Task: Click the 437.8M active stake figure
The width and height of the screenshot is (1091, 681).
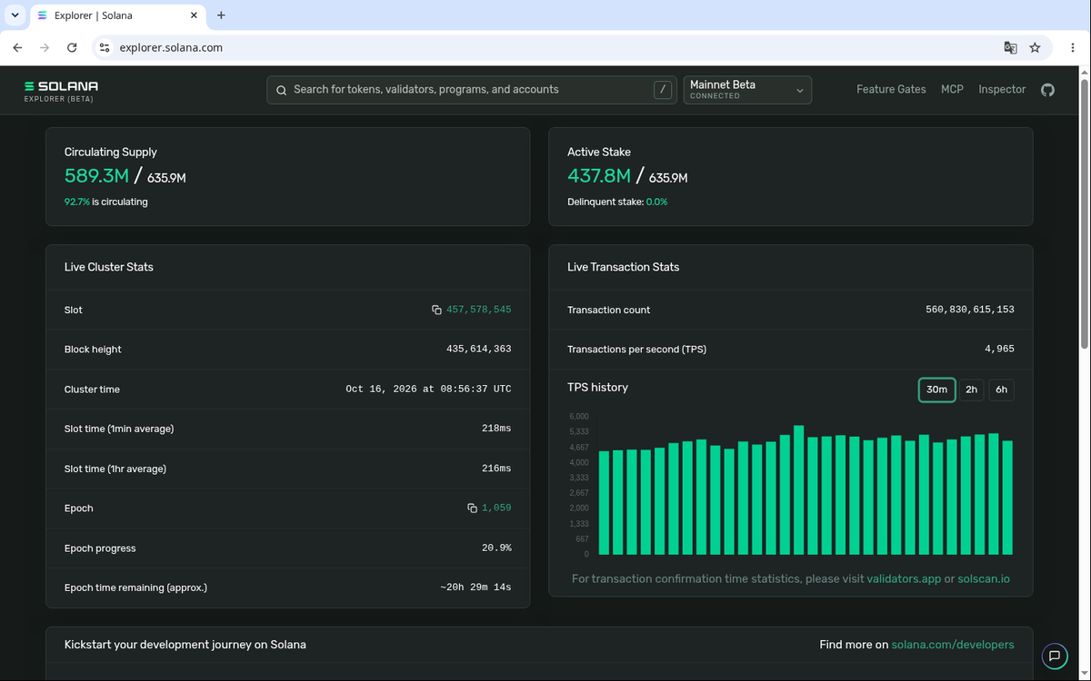Action: tap(599, 176)
